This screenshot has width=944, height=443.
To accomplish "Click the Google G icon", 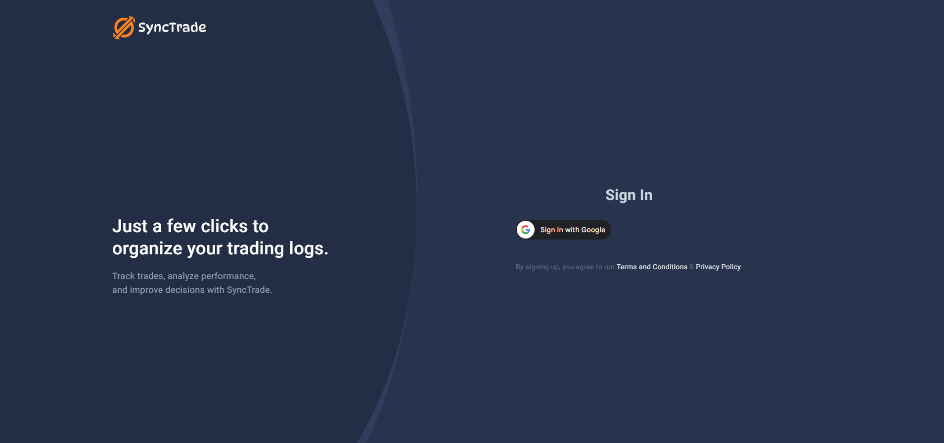I will 526,230.
